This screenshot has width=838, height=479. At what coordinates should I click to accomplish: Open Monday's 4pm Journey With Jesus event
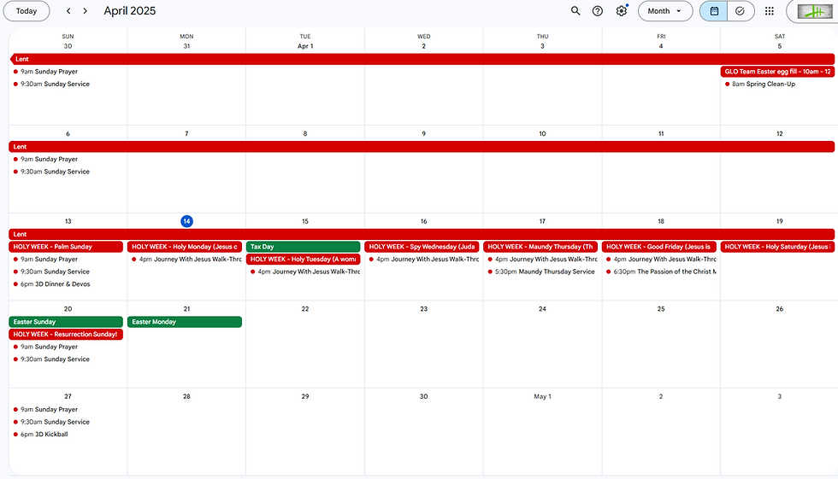point(186,260)
